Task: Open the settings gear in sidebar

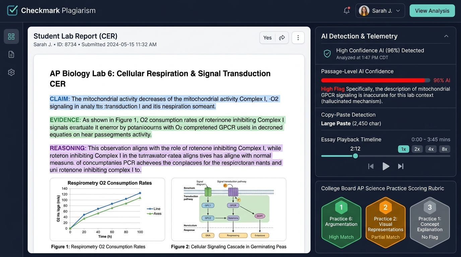Action: pos(11,72)
